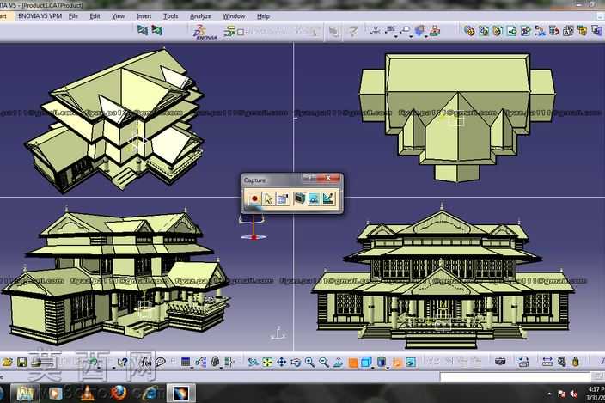Click the Zoom In magnifier

310,362
